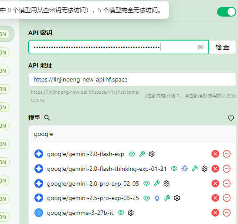The image size is (238, 224).
Task: Open settings gear for gemini-2.0-pro-exp-02-05
Action: pos(167,183)
